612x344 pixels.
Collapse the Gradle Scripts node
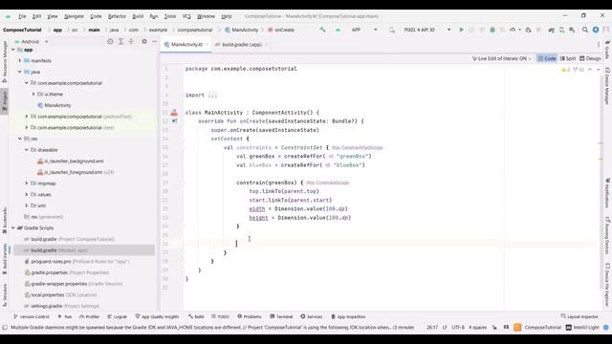(x=13, y=227)
